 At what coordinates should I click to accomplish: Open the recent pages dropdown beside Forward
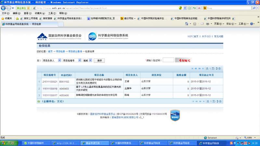pos(13,8)
